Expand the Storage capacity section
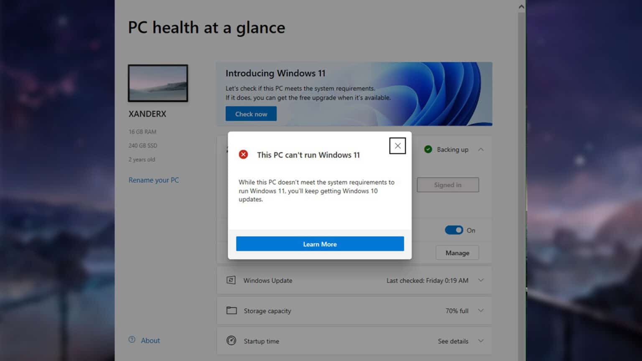 tap(481, 310)
